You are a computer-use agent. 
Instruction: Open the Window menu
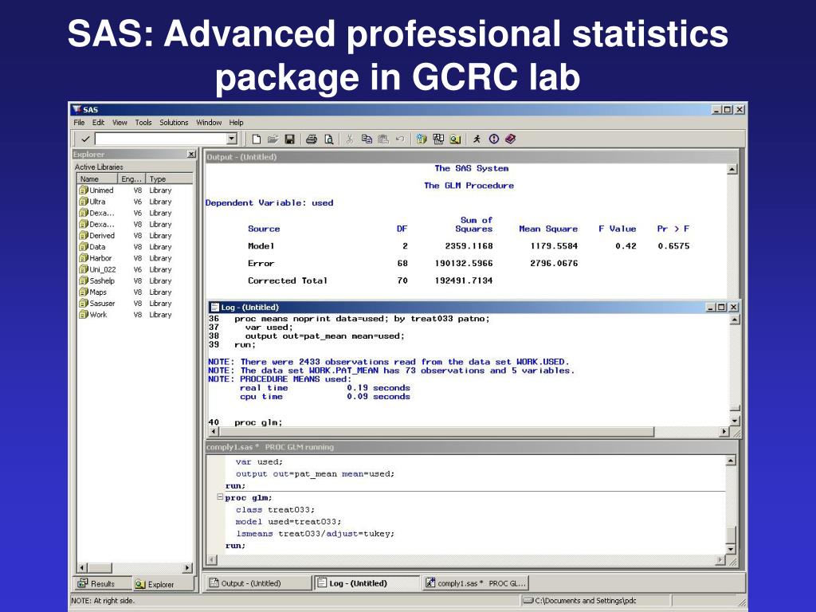pyautogui.click(x=209, y=122)
